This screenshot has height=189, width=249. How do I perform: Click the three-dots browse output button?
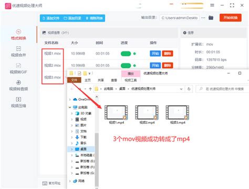[203, 18]
